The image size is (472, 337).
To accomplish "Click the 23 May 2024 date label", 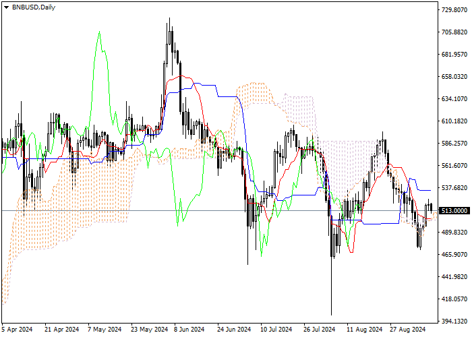I will 149,330.
